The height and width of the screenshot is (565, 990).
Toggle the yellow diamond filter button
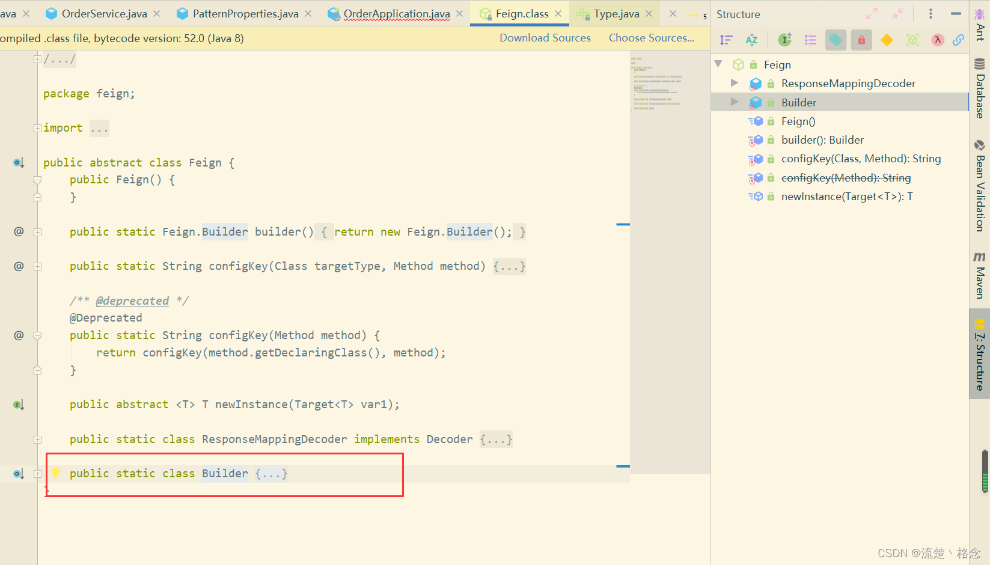tap(887, 40)
